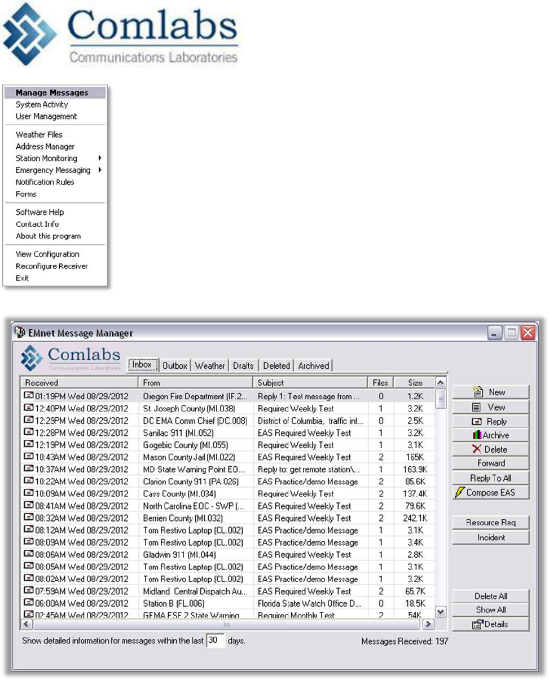Archive the selected message

click(x=490, y=435)
